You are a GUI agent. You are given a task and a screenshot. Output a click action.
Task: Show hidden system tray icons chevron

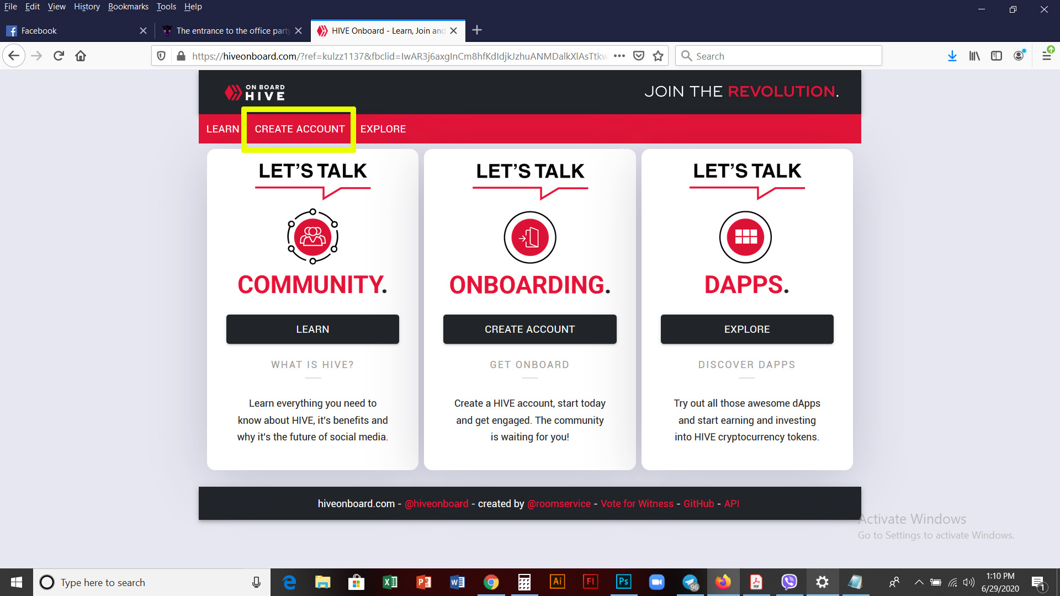[919, 582]
